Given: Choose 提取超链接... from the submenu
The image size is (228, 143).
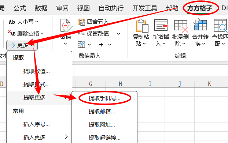Looking at the screenshot, I should pos(104,138).
